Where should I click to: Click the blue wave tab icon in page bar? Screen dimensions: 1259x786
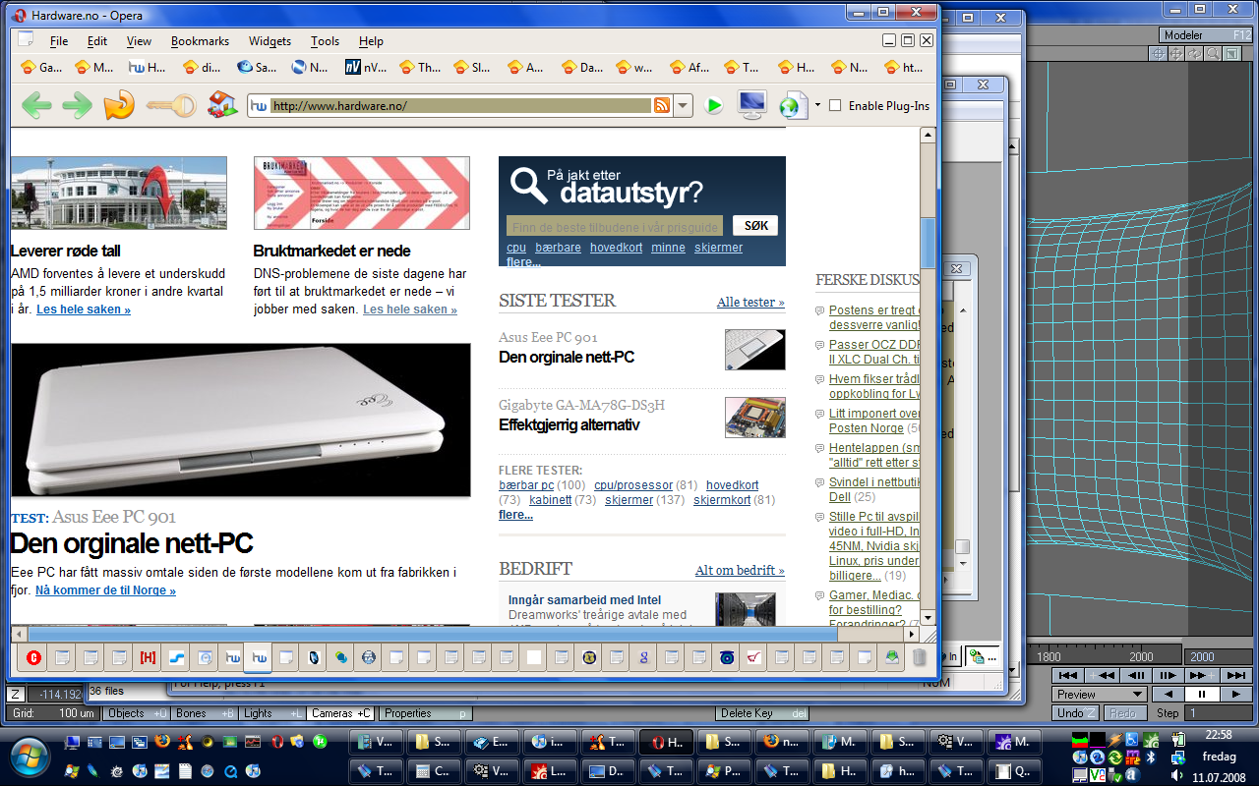tap(176, 657)
